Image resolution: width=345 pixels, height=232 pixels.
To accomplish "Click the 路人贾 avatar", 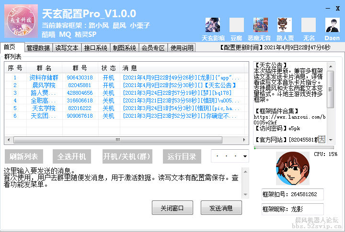I will [285, 25].
